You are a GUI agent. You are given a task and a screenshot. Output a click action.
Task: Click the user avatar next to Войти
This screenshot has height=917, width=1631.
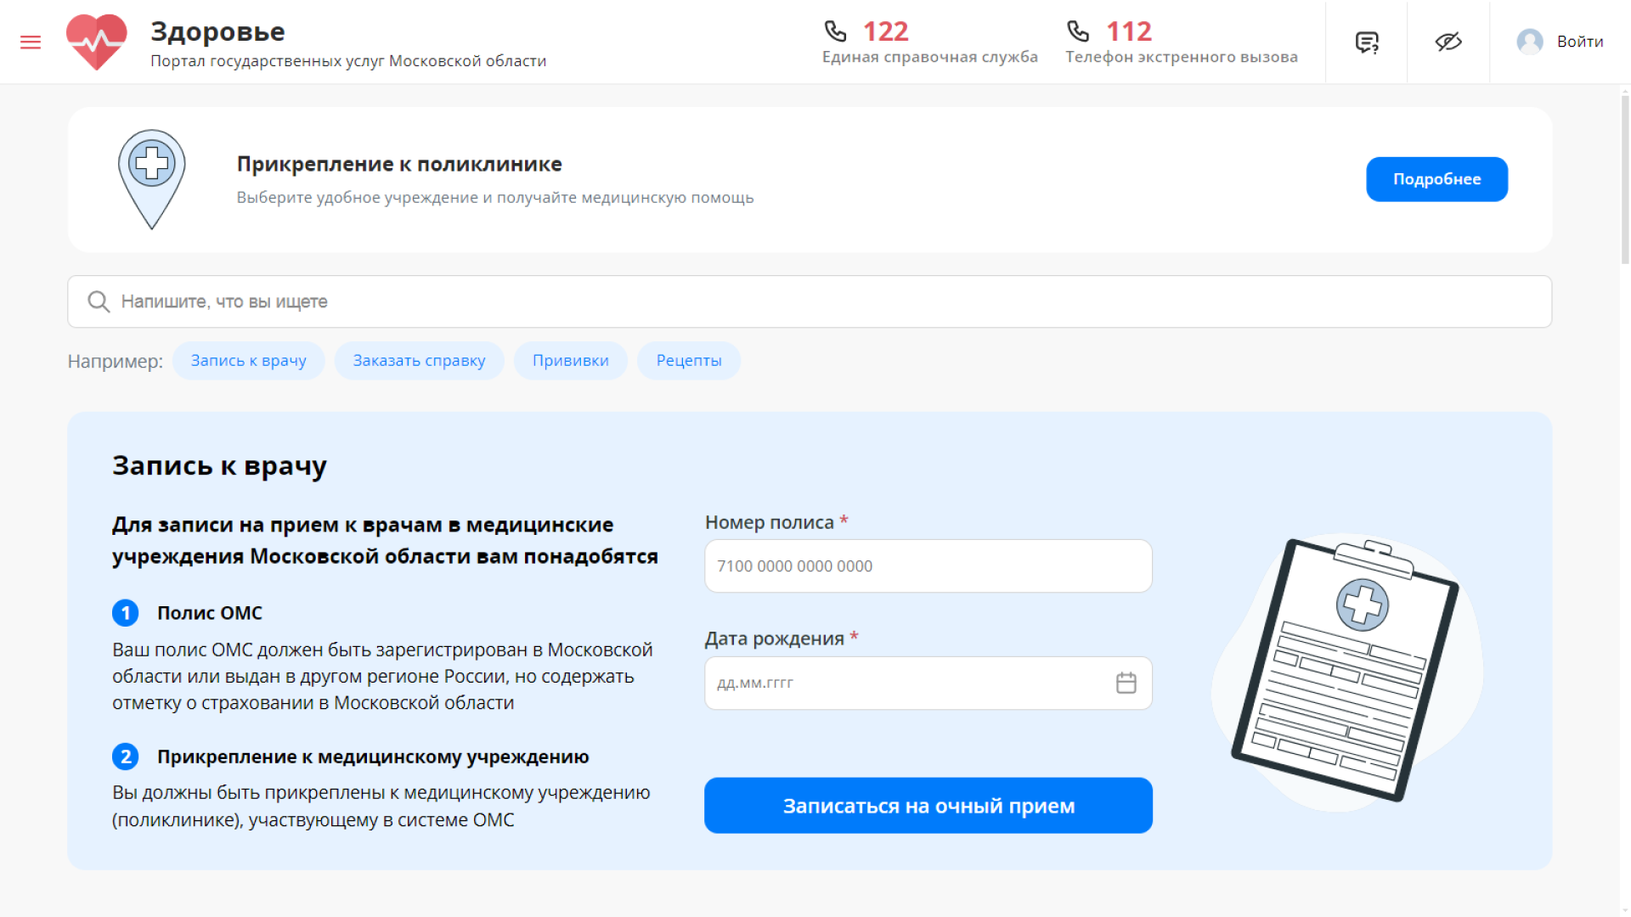tap(1529, 41)
